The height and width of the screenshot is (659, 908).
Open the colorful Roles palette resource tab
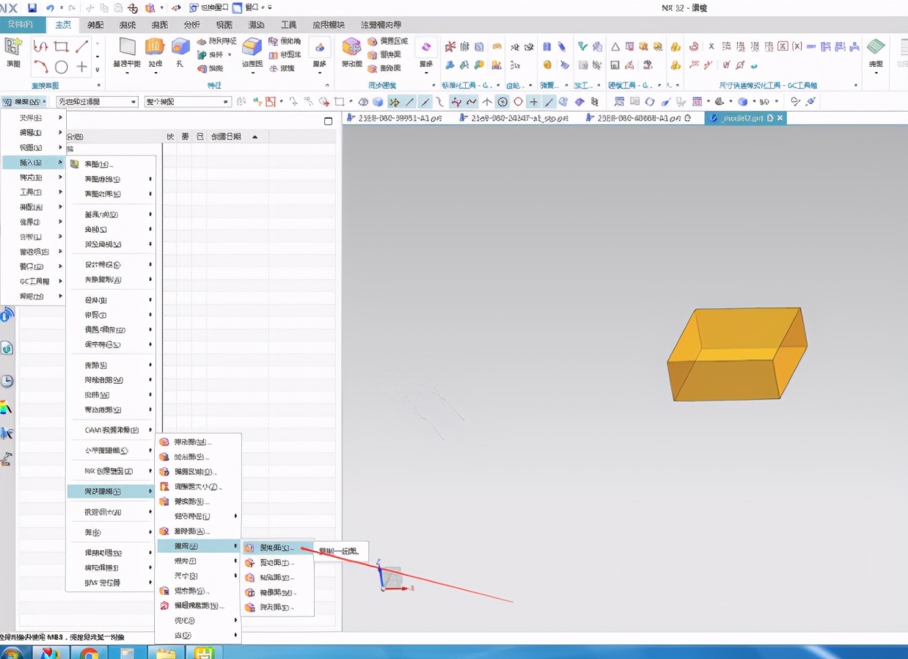[6, 407]
